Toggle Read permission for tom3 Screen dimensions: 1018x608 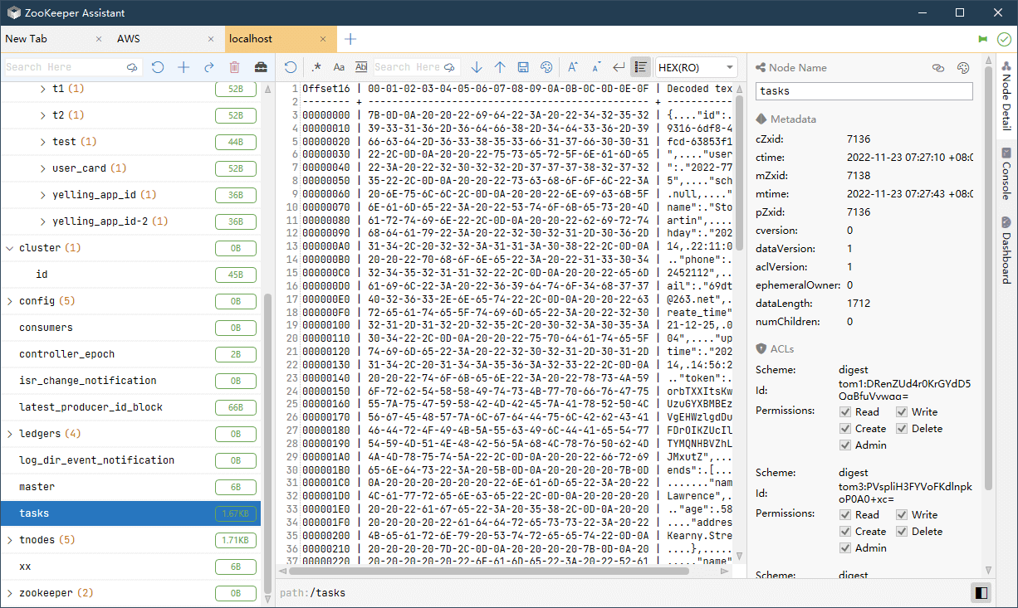tap(845, 515)
